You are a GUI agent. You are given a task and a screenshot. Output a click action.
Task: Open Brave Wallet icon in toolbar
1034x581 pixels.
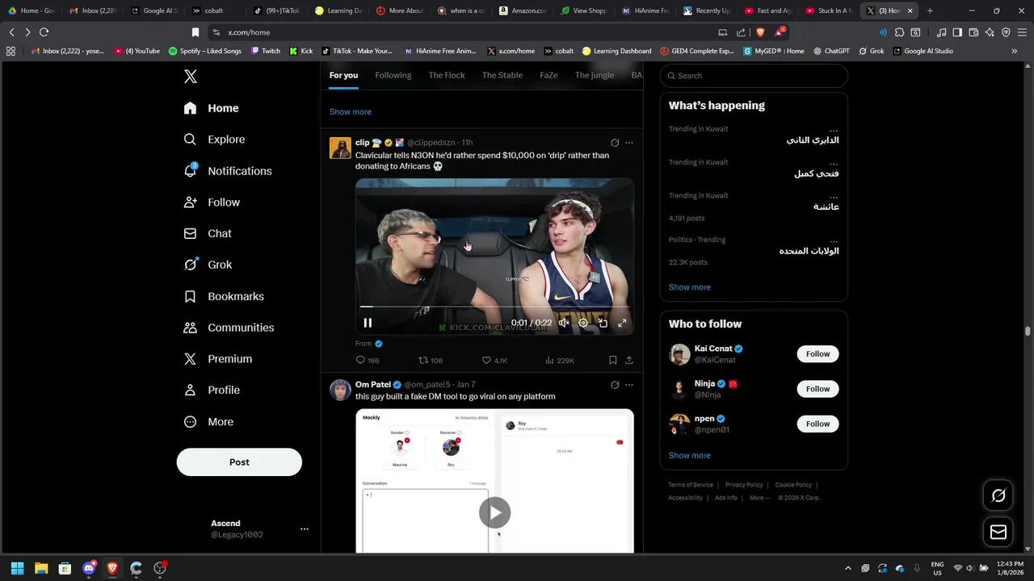pyautogui.click(x=973, y=32)
